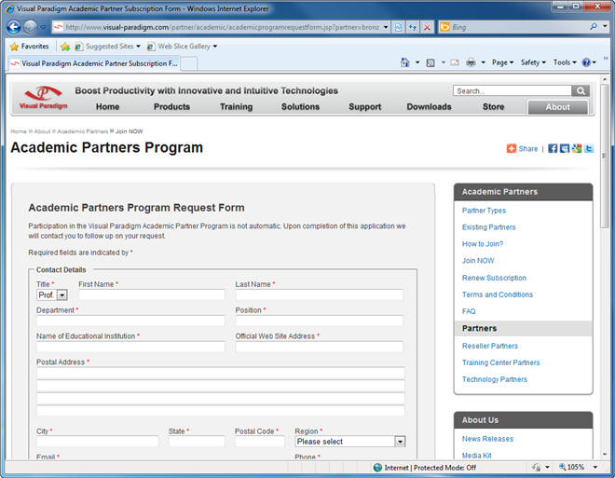
Task: Open the How to Join? link
Action: click(483, 244)
